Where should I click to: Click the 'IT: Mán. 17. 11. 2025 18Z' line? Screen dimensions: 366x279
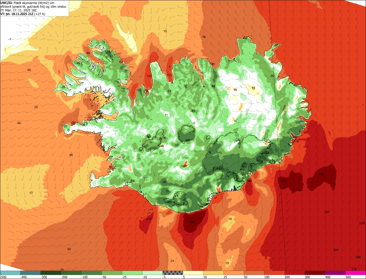pos(18,10)
